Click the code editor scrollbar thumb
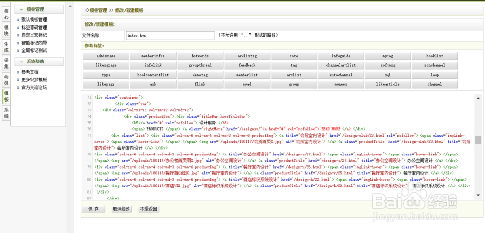The image size is (485, 233). coord(478,140)
